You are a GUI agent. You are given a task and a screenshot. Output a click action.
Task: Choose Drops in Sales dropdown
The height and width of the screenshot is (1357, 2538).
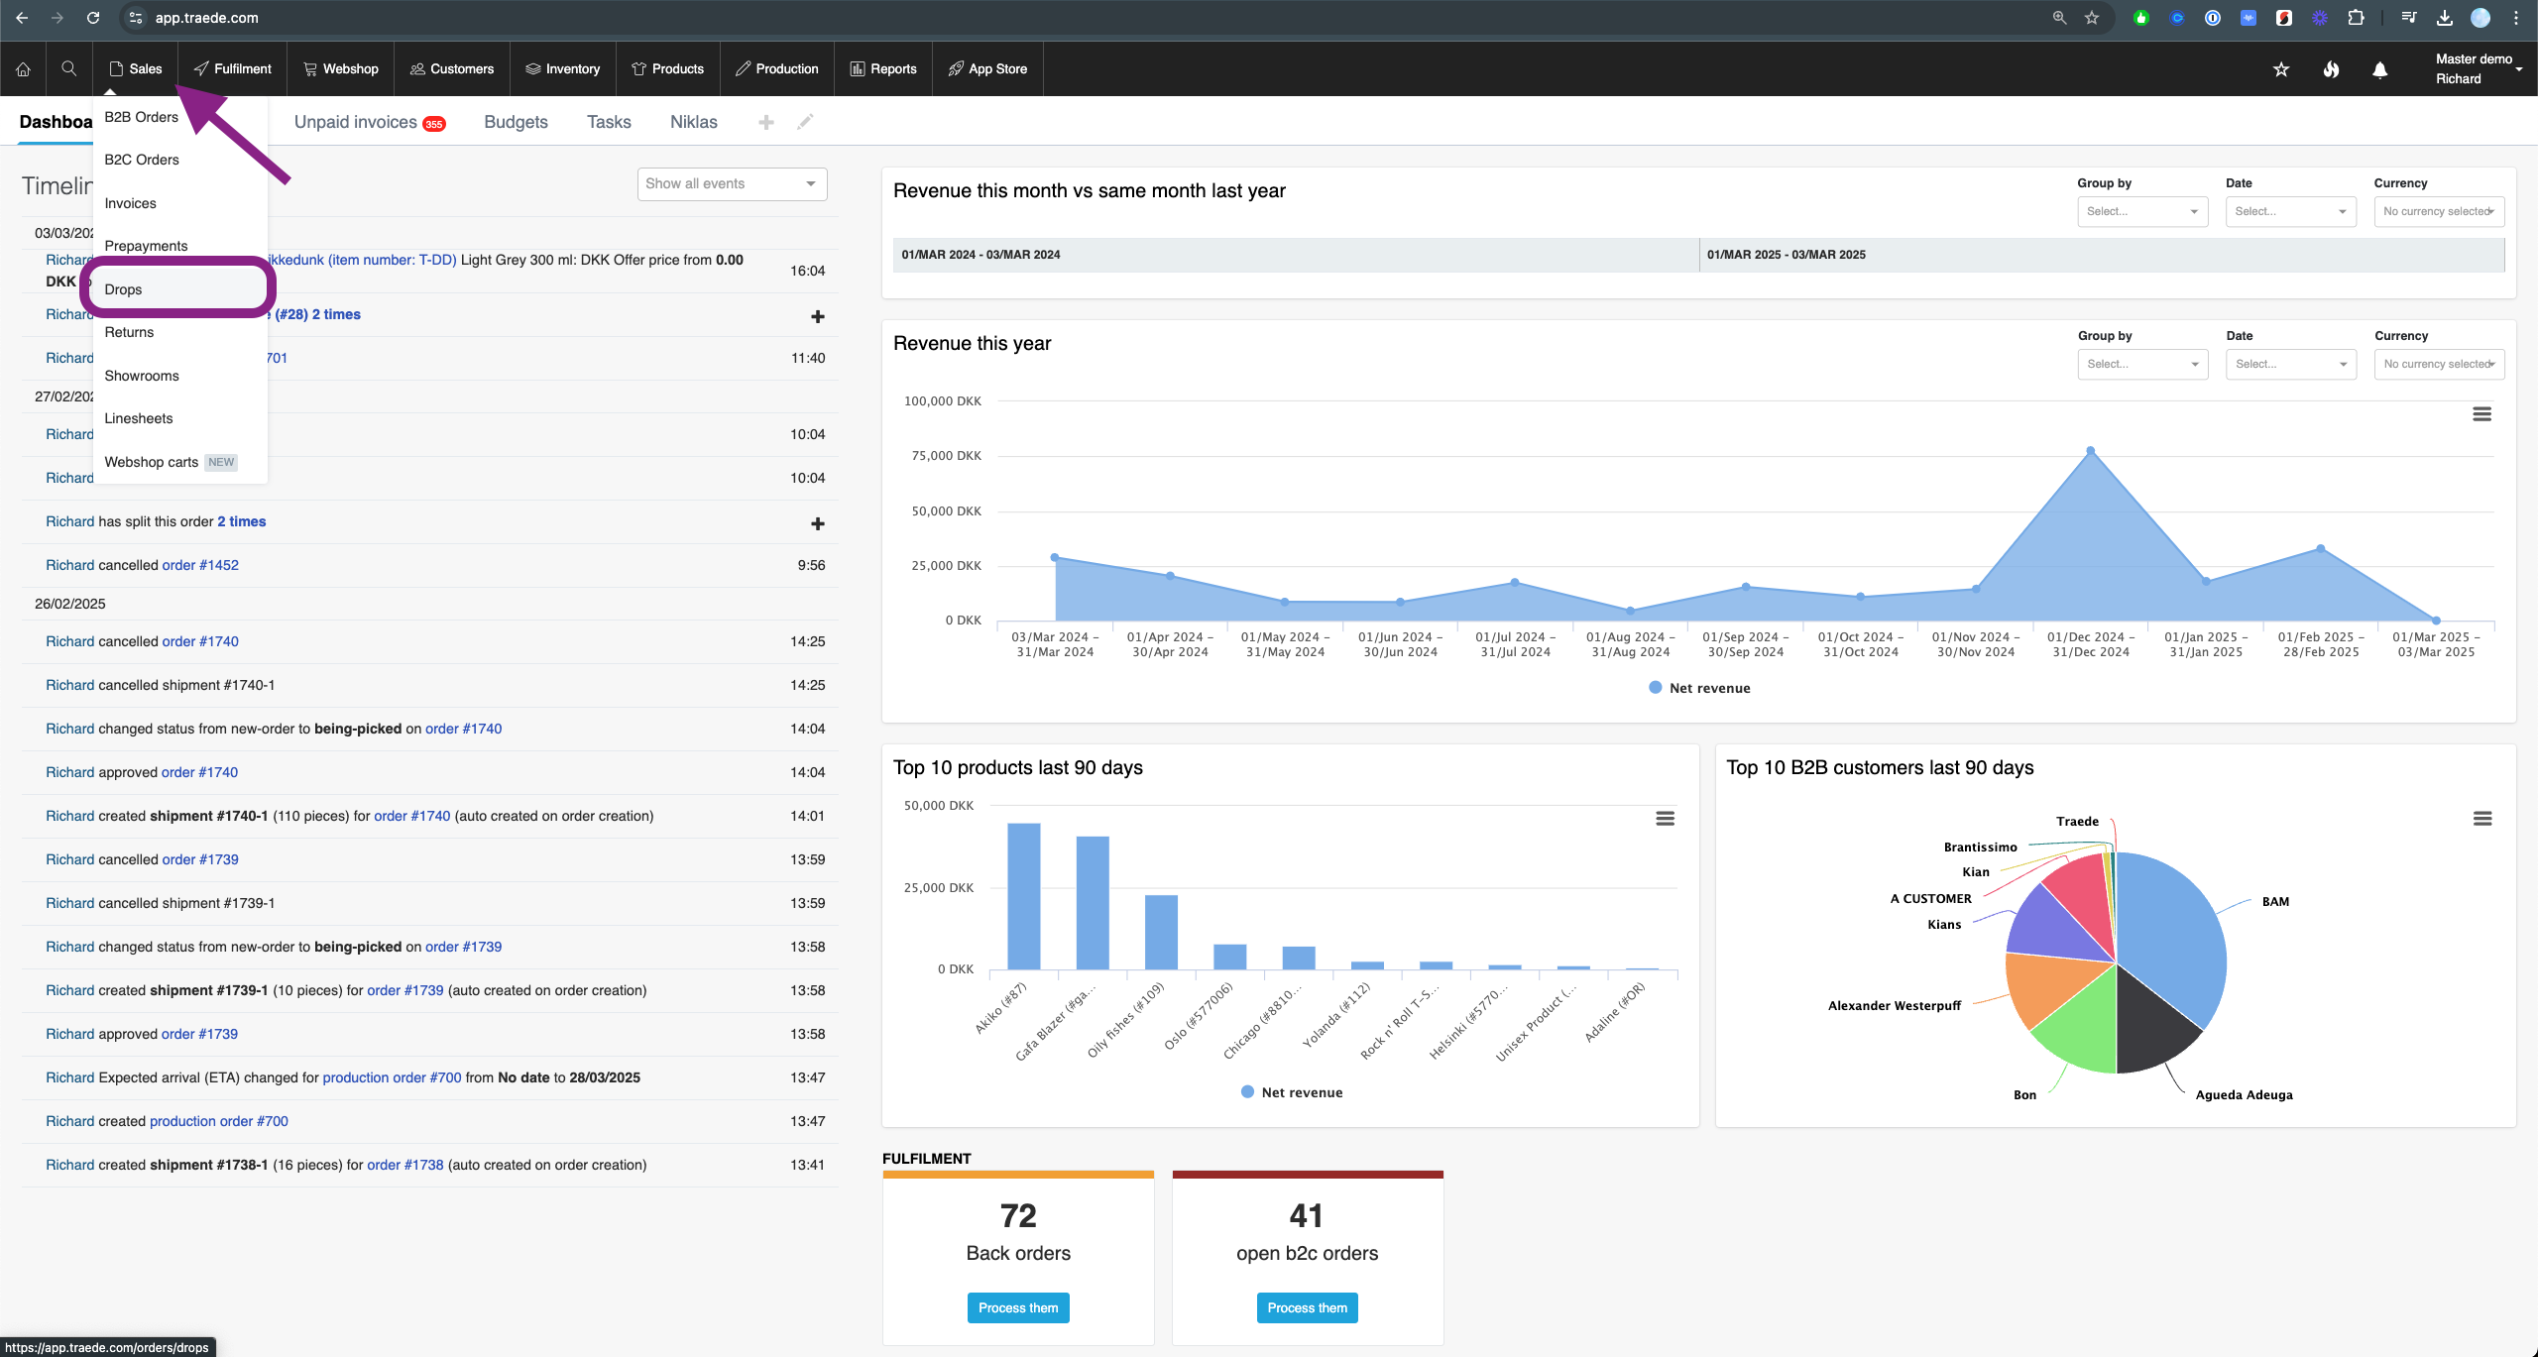(180, 289)
